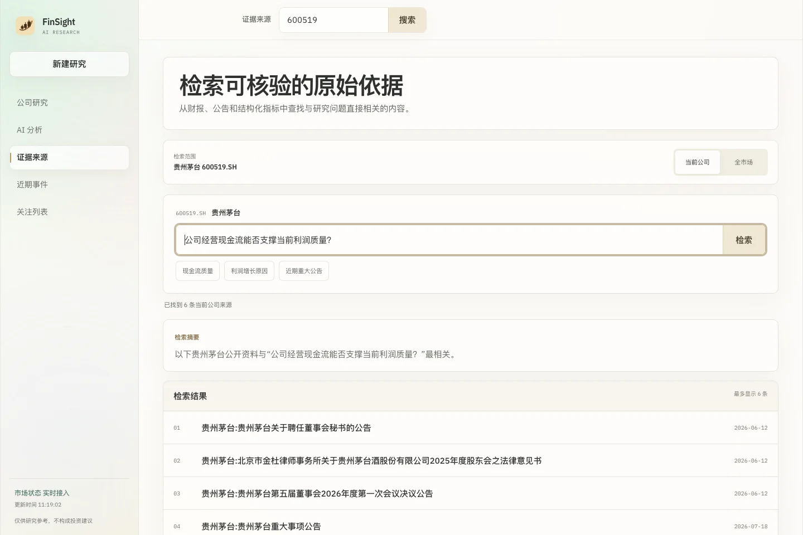Click the 搜索 button in top bar

point(407,20)
